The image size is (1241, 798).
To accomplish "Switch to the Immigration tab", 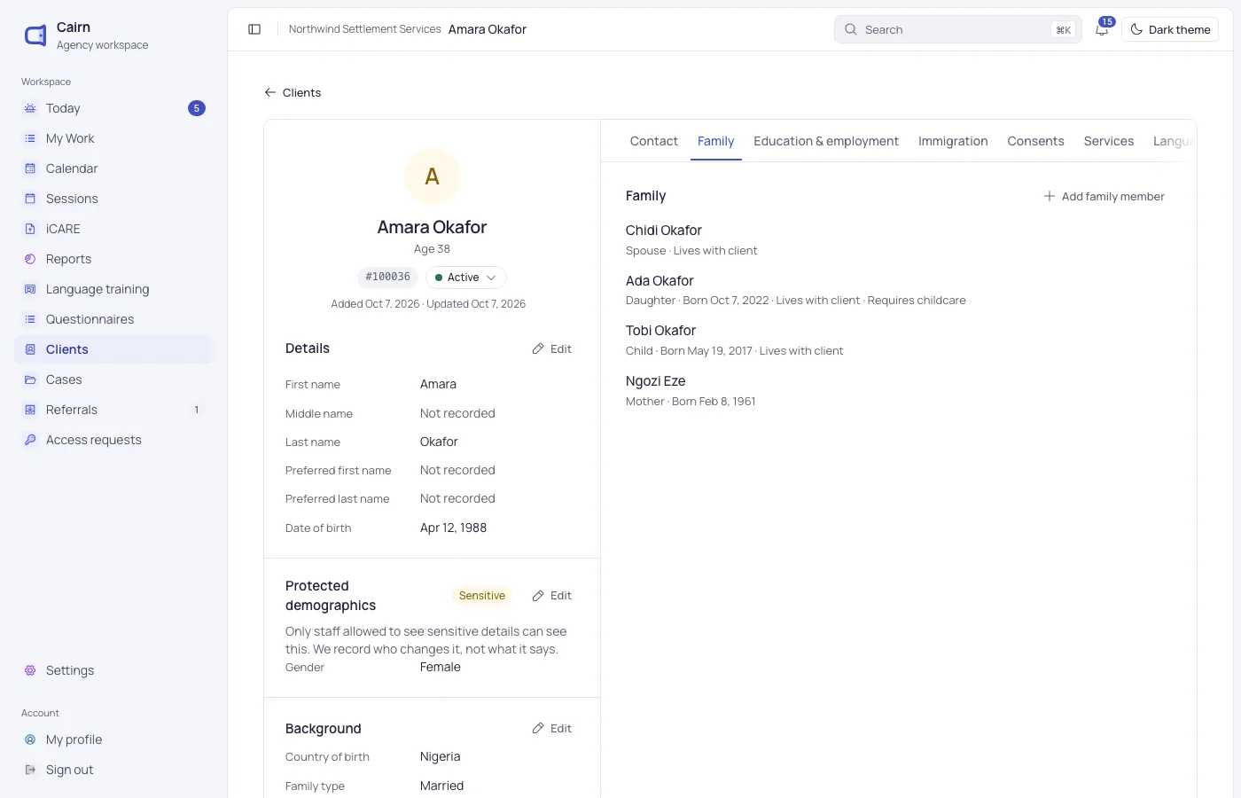I will tap(953, 141).
